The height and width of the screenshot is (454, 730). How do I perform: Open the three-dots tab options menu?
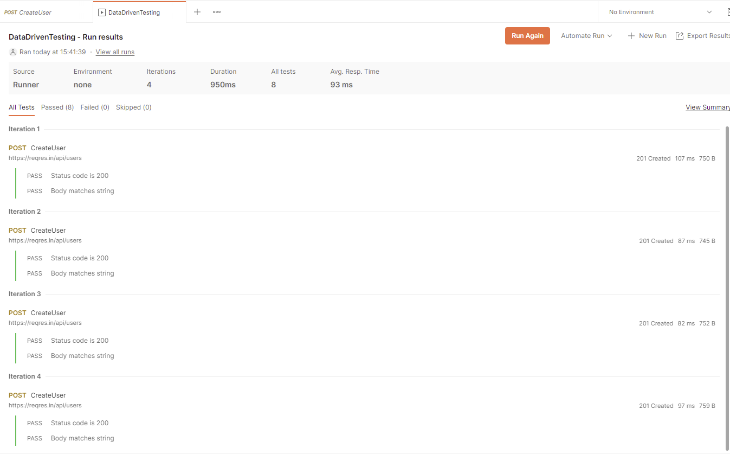pos(217,12)
